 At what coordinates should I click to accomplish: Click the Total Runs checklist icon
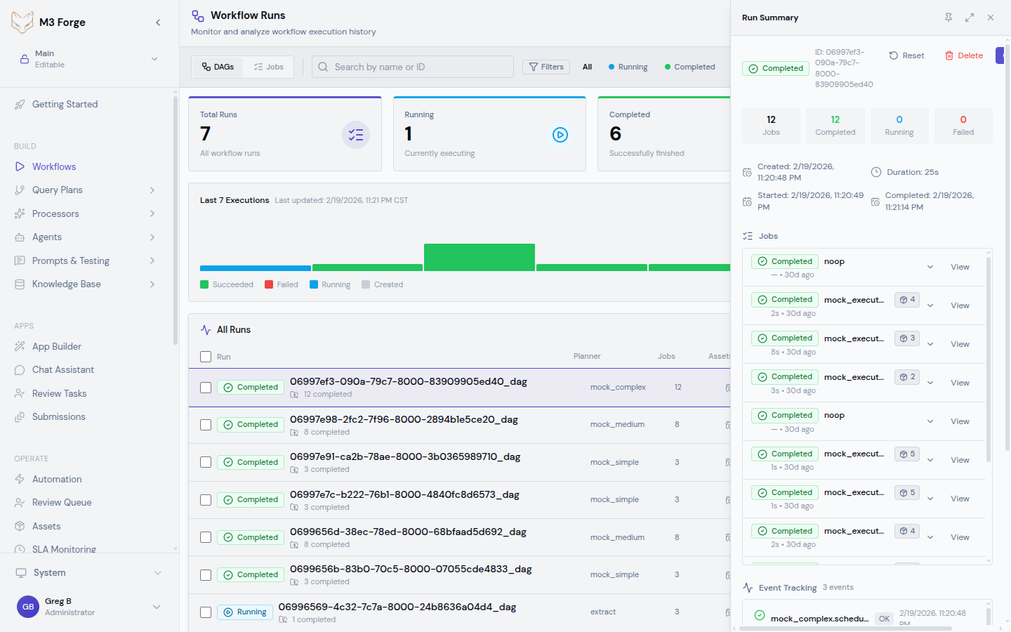[x=356, y=134]
